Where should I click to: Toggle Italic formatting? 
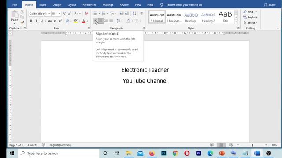pos(36,21)
